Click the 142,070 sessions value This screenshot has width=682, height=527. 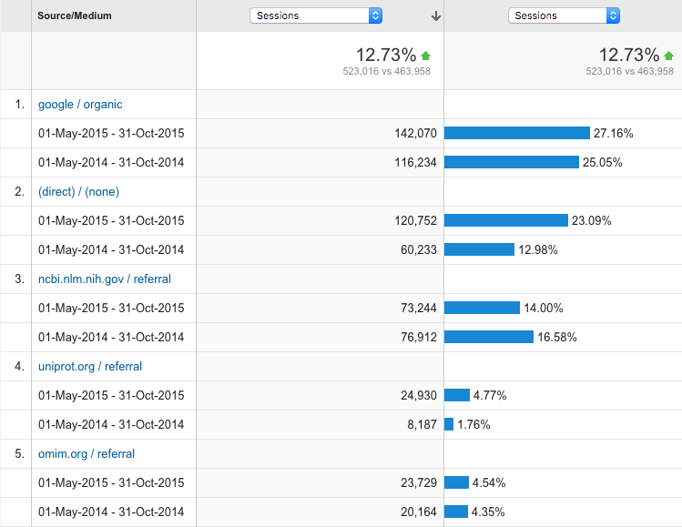415,133
